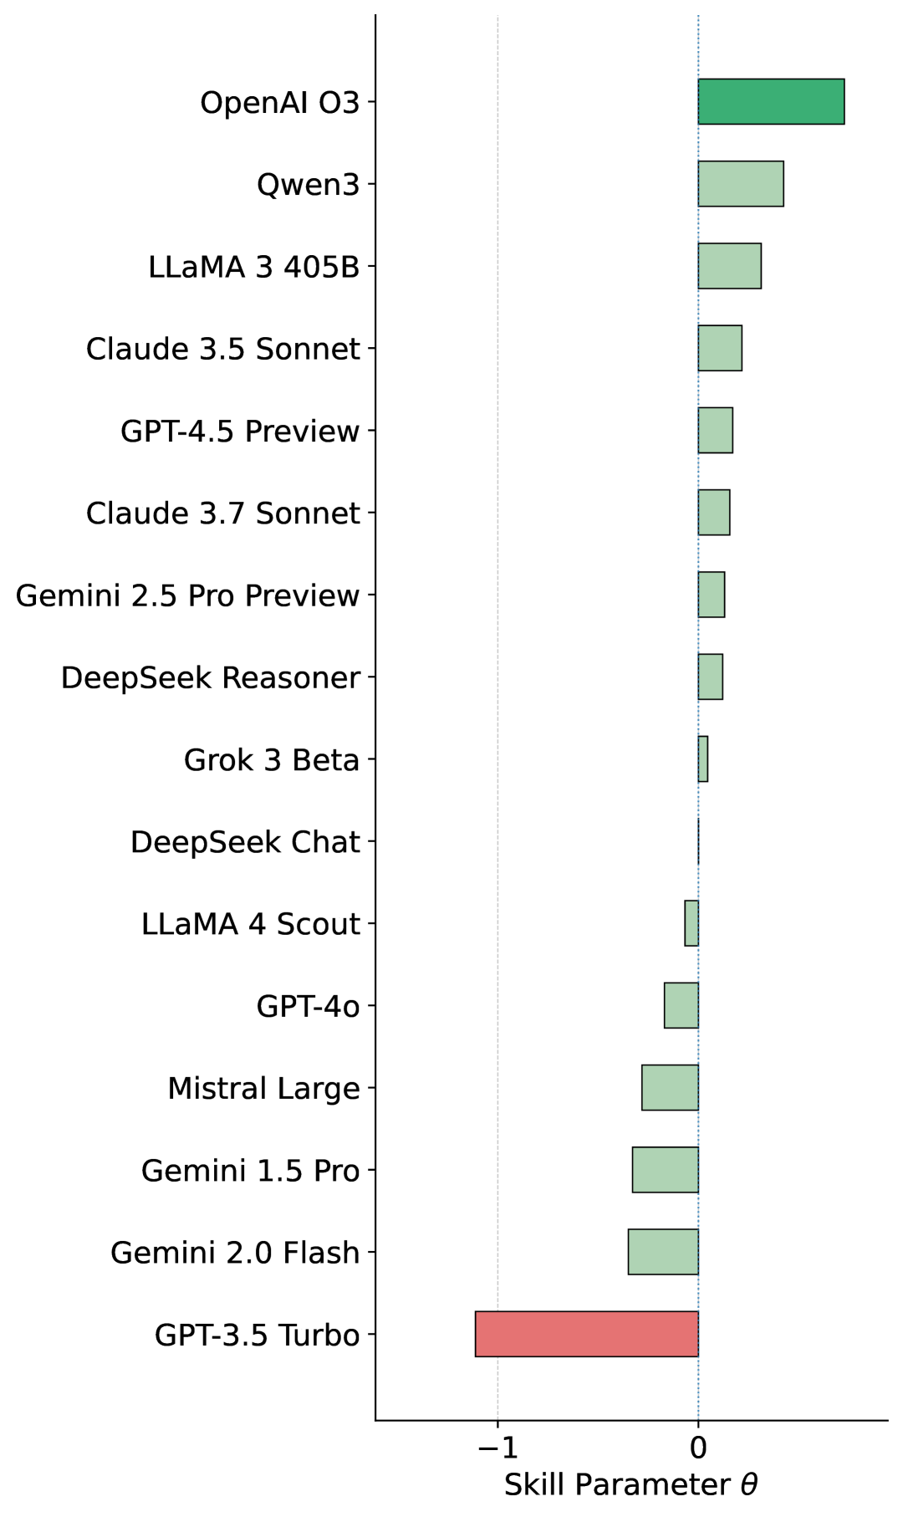
Task: Click the dark green OpenAI O3 bar
Action: tap(771, 102)
